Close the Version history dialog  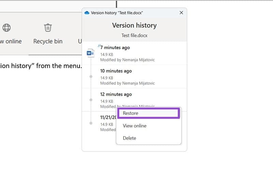(x=181, y=13)
